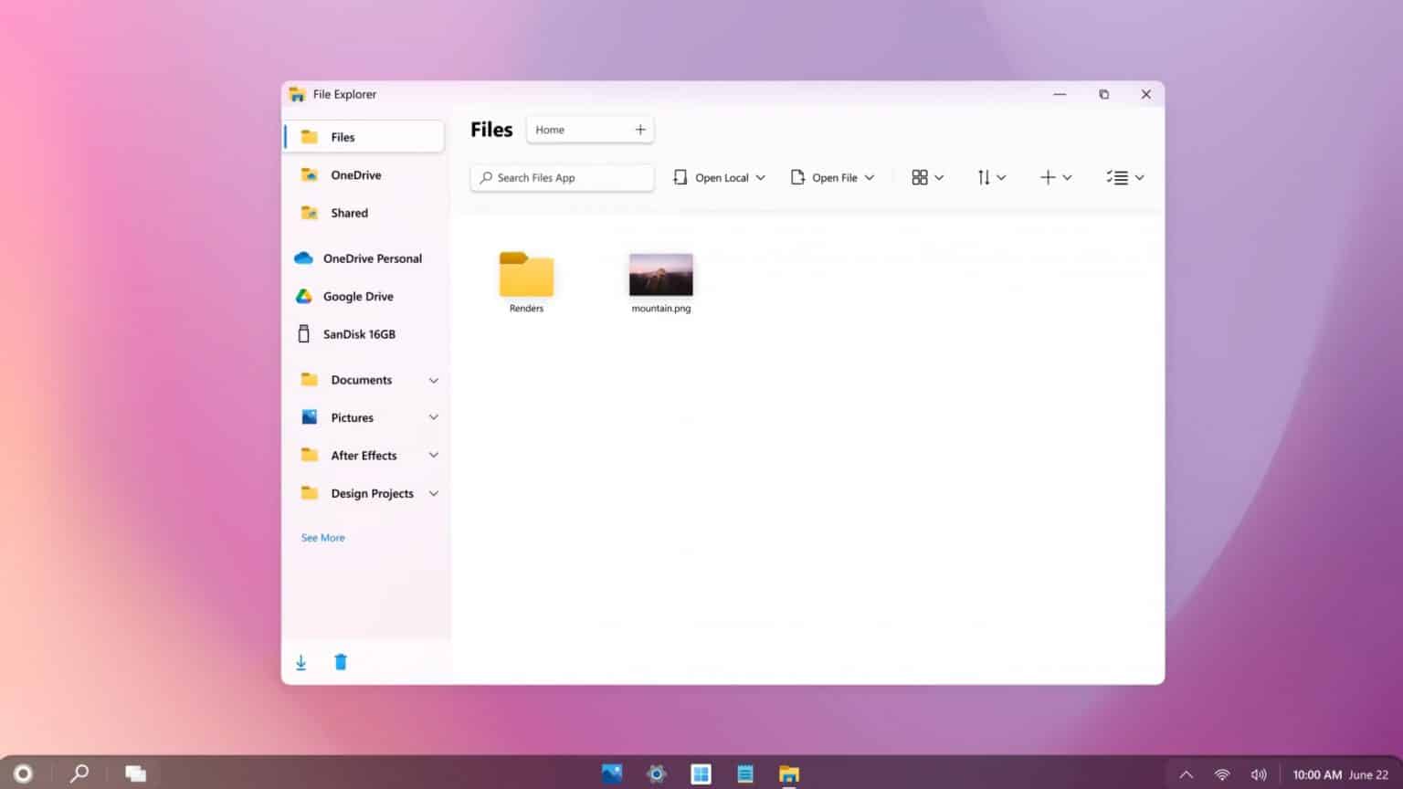This screenshot has width=1403, height=789.
Task: Open the mountain.png thumbnail
Action: click(659, 274)
